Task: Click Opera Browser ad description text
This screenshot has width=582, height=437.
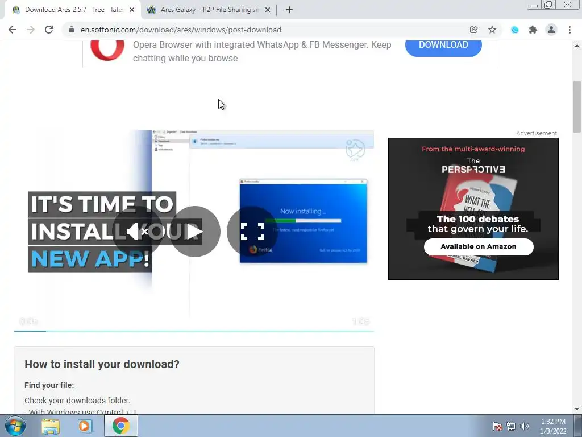Action: click(x=262, y=51)
